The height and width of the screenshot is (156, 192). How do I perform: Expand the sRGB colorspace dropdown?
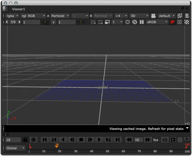click(157, 22)
